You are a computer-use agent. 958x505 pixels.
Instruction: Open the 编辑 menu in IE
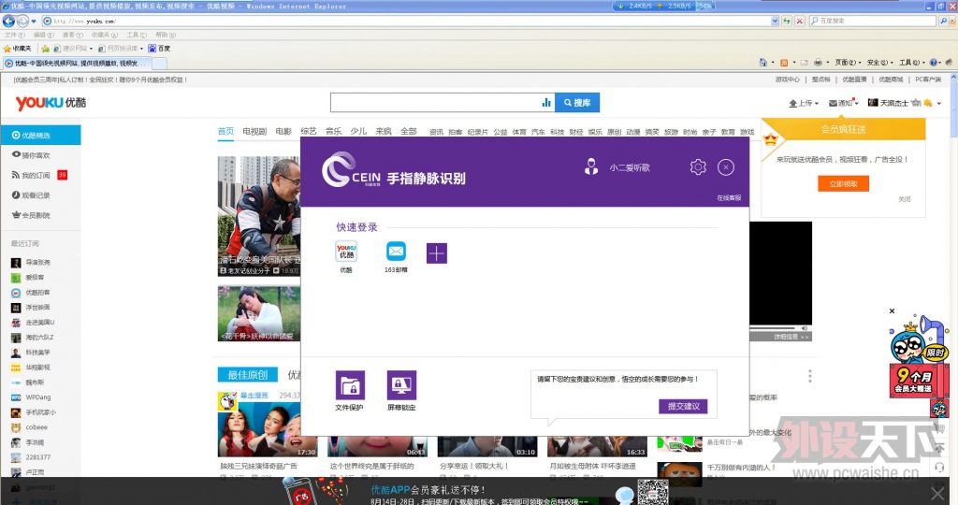point(43,35)
